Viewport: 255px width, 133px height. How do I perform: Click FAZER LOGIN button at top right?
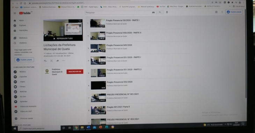[x=234, y=12]
